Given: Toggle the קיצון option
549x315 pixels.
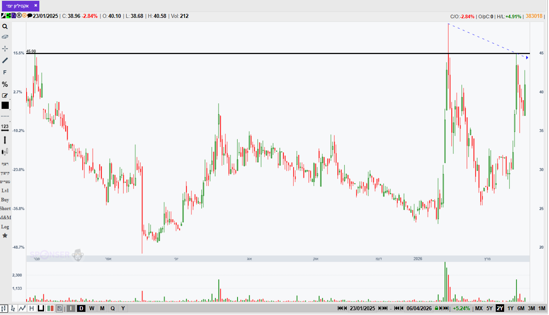Looking at the screenshot, I should coord(5,173).
